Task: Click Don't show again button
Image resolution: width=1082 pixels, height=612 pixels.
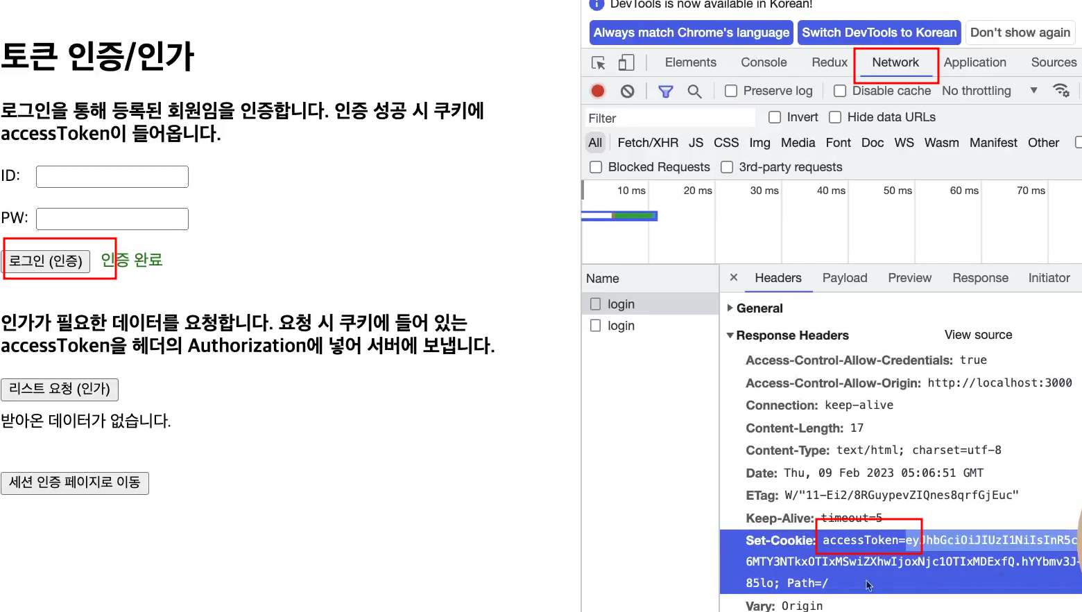Action: click(x=1020, y=33)
